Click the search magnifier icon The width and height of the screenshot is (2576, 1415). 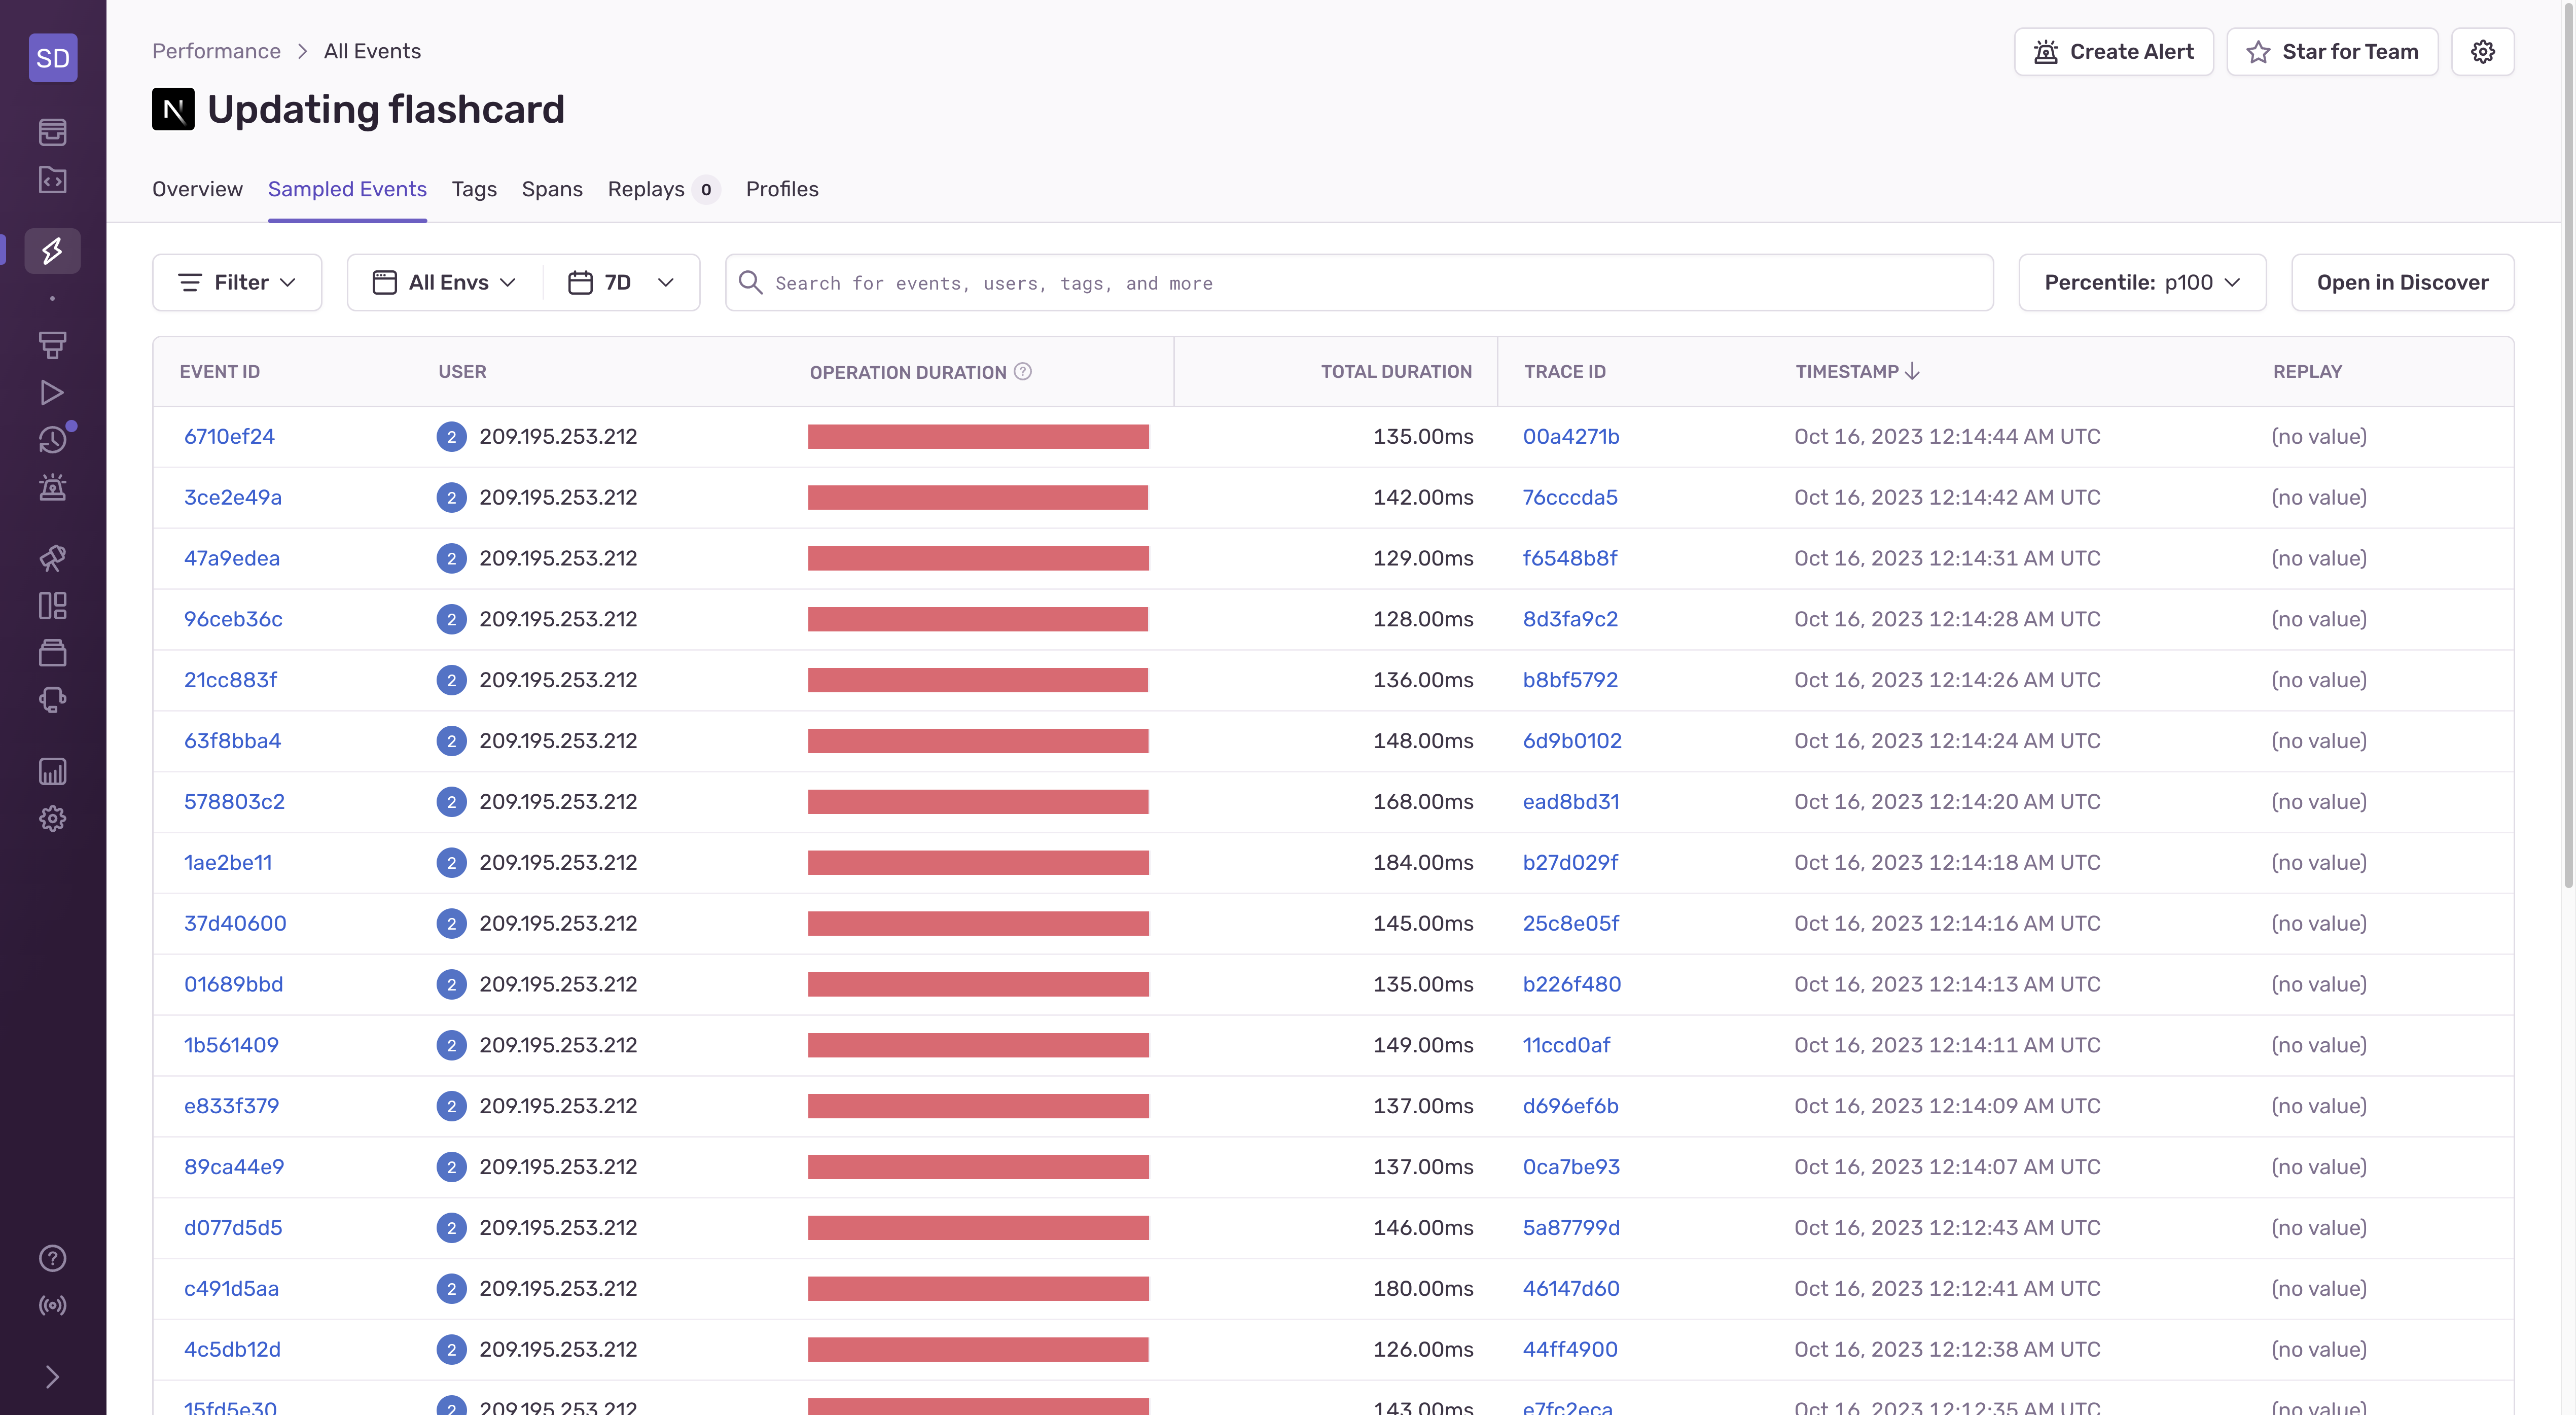coord(750,283)
